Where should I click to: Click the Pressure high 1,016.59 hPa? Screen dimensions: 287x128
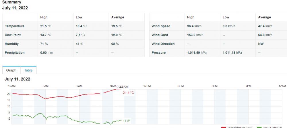tap(197, 53)
